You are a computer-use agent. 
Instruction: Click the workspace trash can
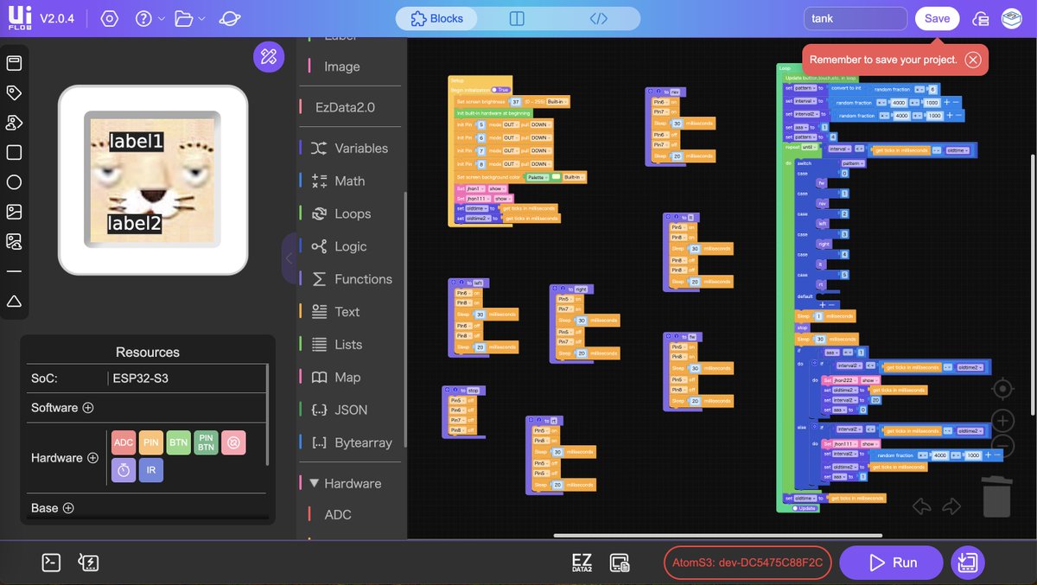pyautogui.click(x=996, y=496)
